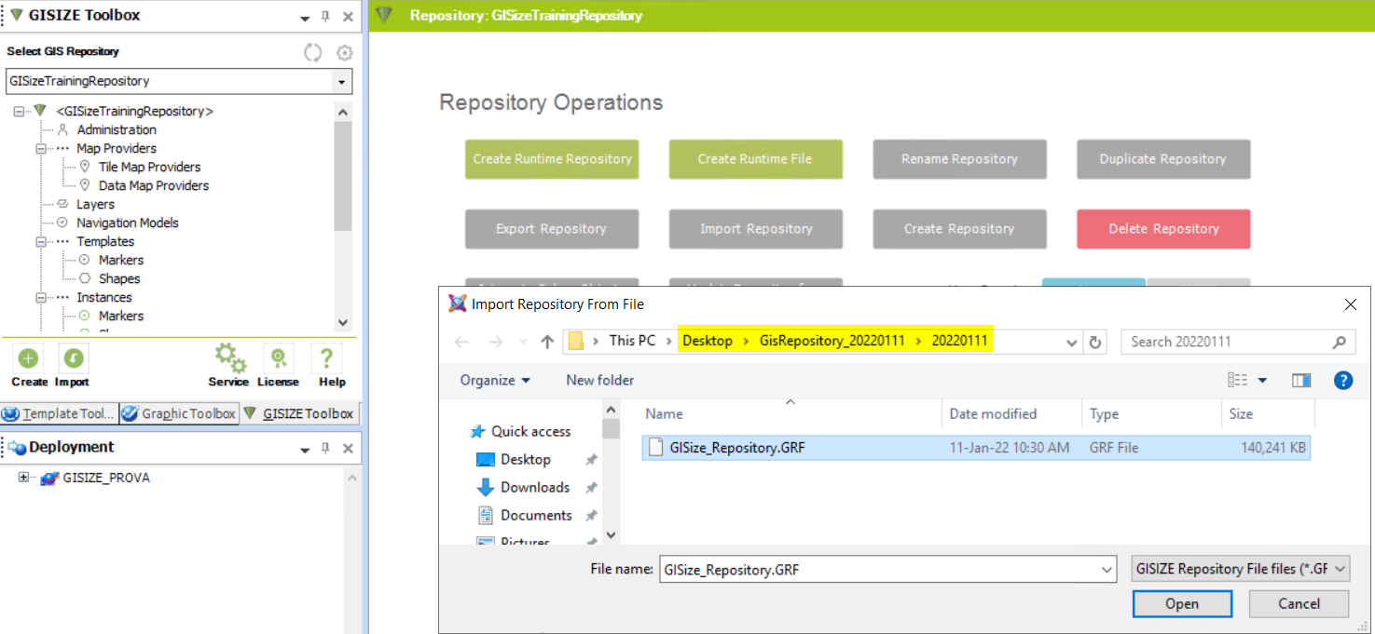Viewport: 1375px width, 634px height.
Task: Click the Create Runtime File button
Action: pyautogui.click(x=756, y=159)
